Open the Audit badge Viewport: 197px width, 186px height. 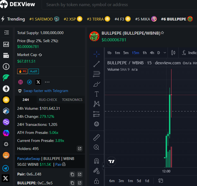pos(34,71)
